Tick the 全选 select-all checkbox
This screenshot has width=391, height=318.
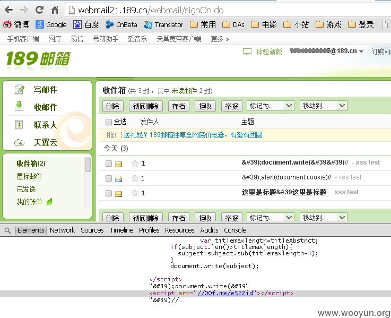[x=108, y=122]
